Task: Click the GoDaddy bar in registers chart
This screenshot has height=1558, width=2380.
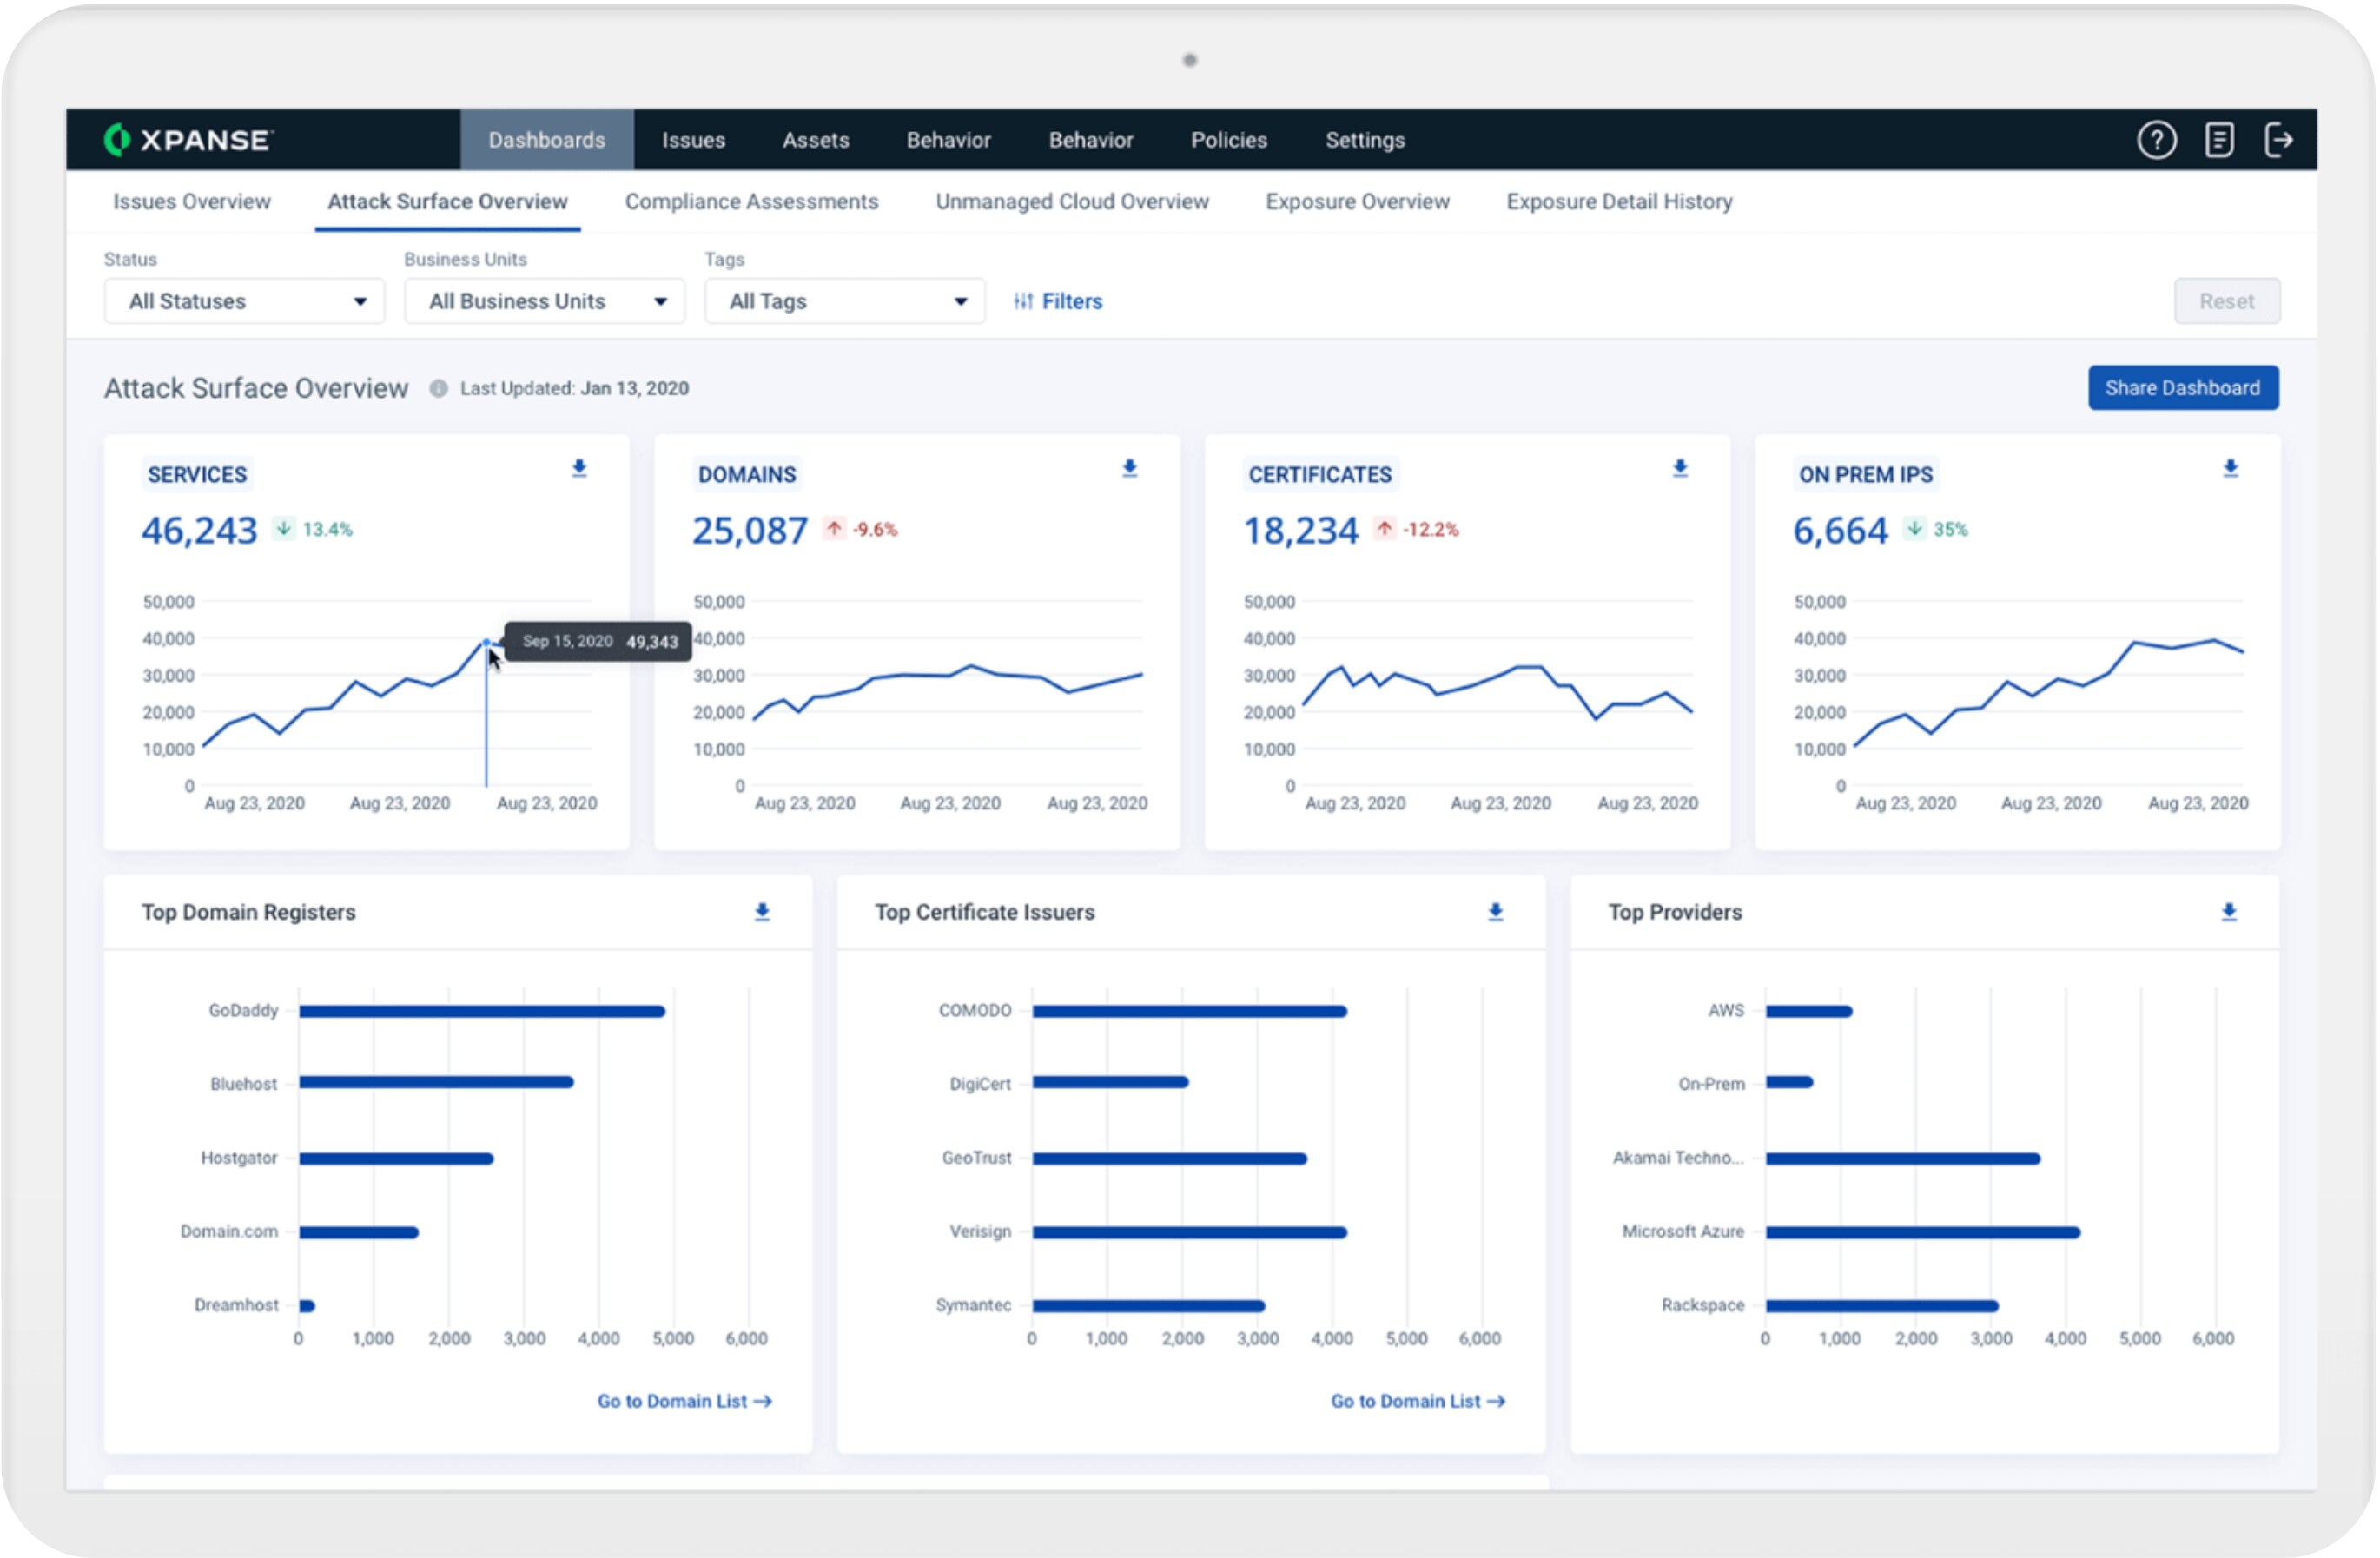Action: [x=481, y=1011]
